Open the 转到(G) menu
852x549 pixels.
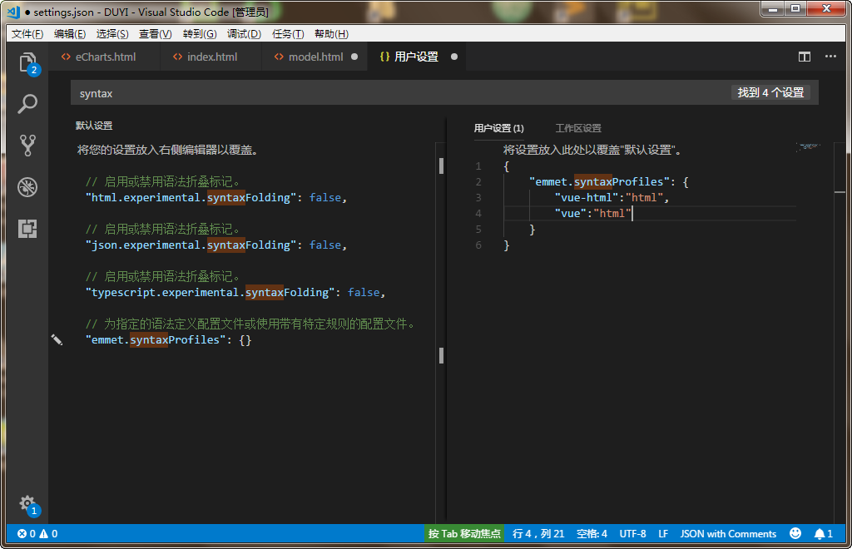pos(200,33)
